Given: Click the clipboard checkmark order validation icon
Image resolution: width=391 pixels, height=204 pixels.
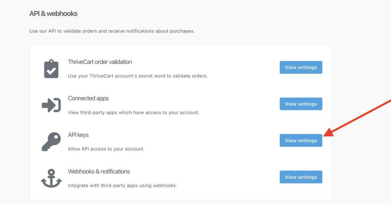Looking at the screenshot, I should tap(51, 69).
